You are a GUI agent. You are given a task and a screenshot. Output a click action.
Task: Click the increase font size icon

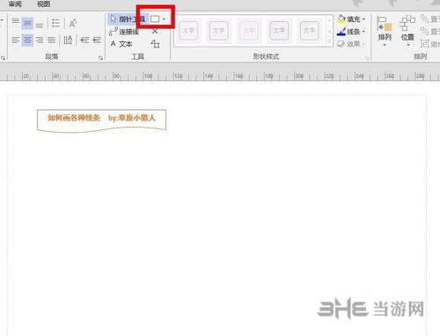(72, 23)
